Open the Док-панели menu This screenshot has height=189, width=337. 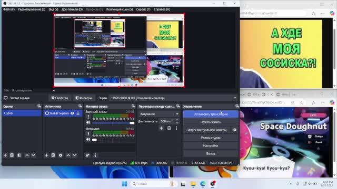point(72,9)
